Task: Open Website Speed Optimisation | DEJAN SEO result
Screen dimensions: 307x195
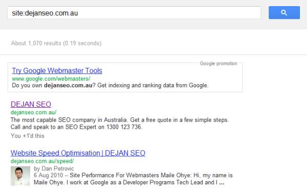Action: coord(78,153)
